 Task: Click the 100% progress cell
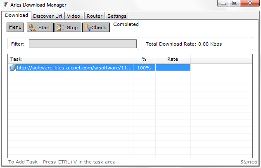(144, 68)
